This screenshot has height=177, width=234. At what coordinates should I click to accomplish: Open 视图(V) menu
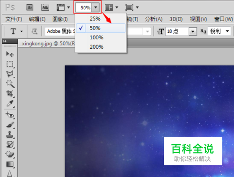click(198, 19)
